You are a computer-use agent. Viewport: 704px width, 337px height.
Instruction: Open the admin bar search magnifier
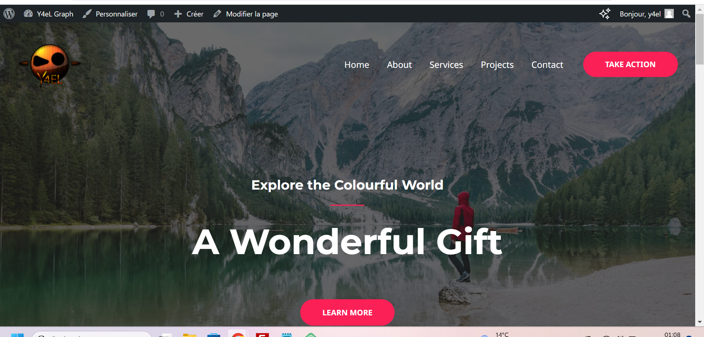[x=686, y=14]
